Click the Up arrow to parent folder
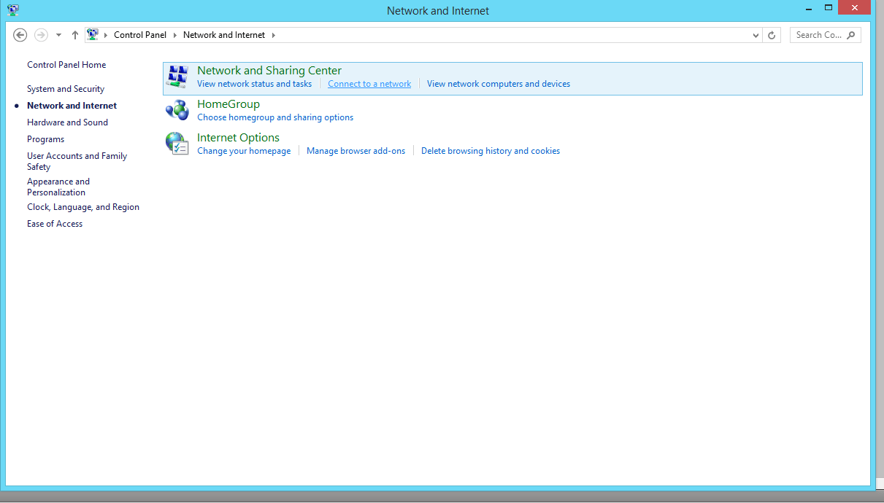Image resolution: width=884 pixels, height=503 pixels. (74, 35)
